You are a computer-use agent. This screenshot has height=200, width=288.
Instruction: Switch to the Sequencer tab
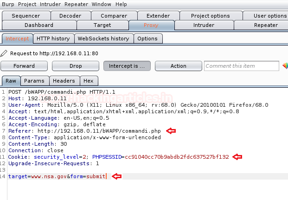pyautogui.click(x=26, y=16)
